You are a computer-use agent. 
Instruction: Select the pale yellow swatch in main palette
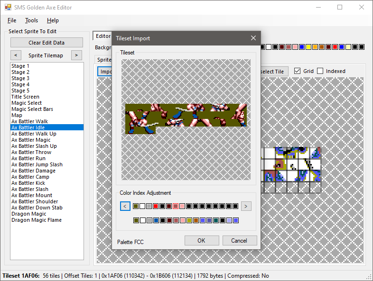(348, 47)
